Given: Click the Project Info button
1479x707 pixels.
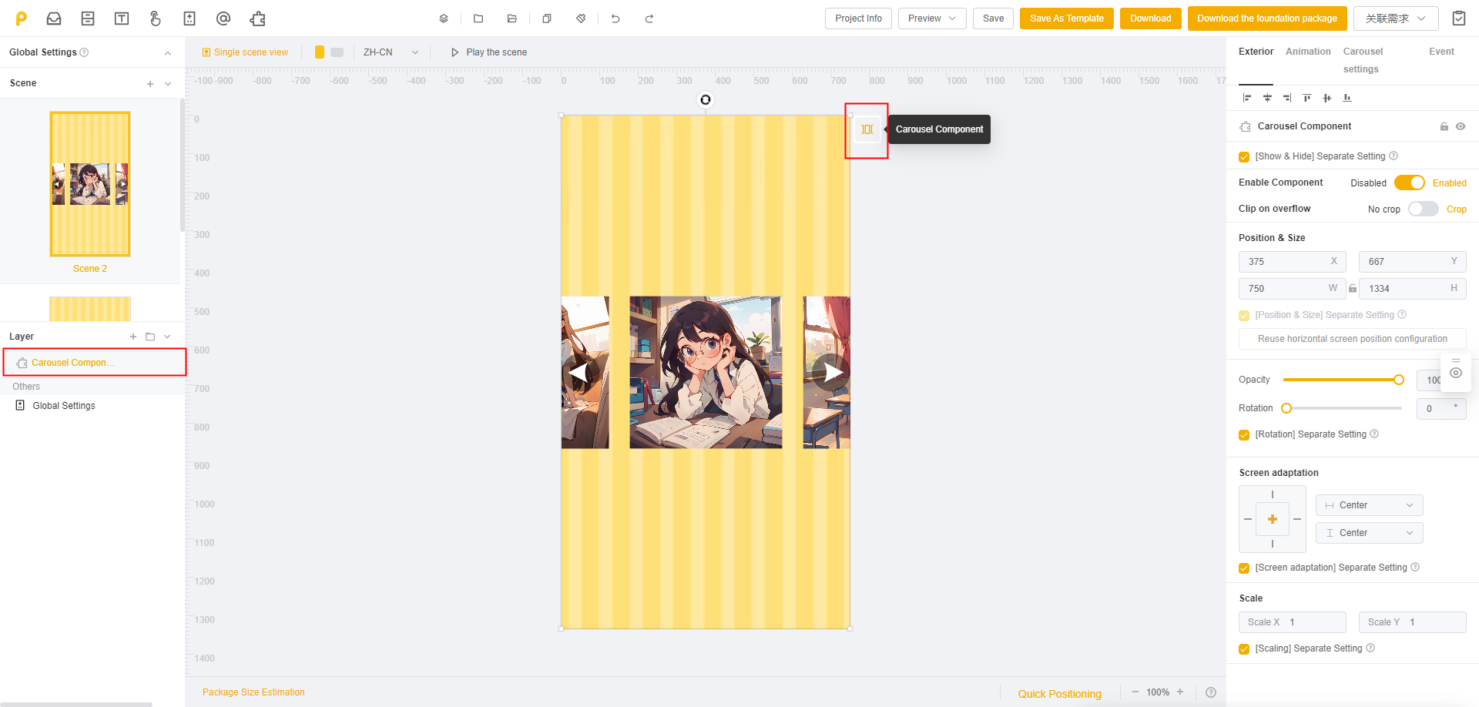Looking at the screenshot, I should [x=858, y=18].
